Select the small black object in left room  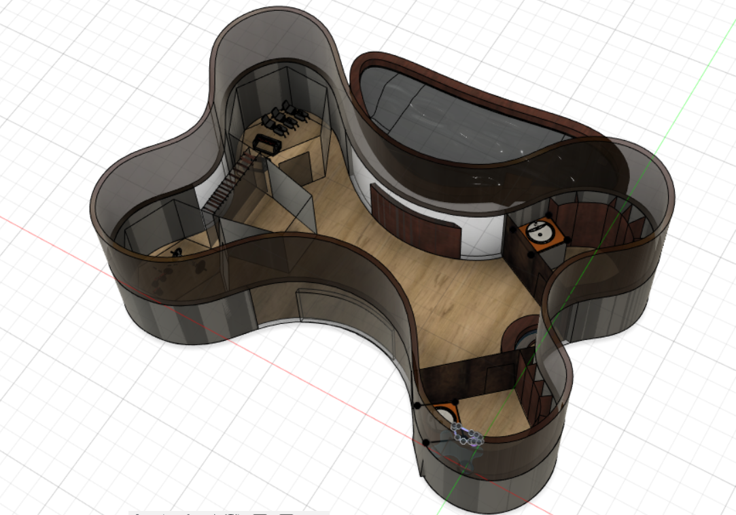click(177, 253)
